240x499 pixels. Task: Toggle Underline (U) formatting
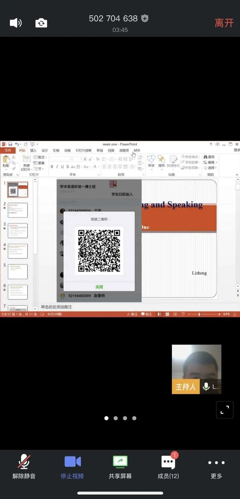tap(62, 167)
